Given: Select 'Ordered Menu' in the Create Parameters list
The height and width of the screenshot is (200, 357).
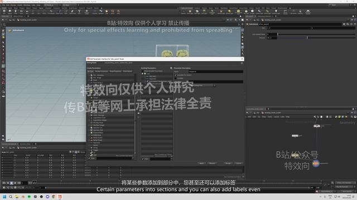Looking at the screenshot, I should [98, 133].
